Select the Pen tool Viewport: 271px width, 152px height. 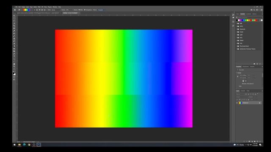tap(14, 54)
